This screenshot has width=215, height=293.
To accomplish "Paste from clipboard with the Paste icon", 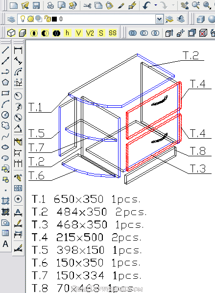I will point(110,5).
